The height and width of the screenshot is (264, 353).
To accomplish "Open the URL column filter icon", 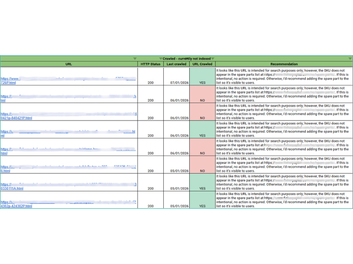I will click(x=135, y=59).
